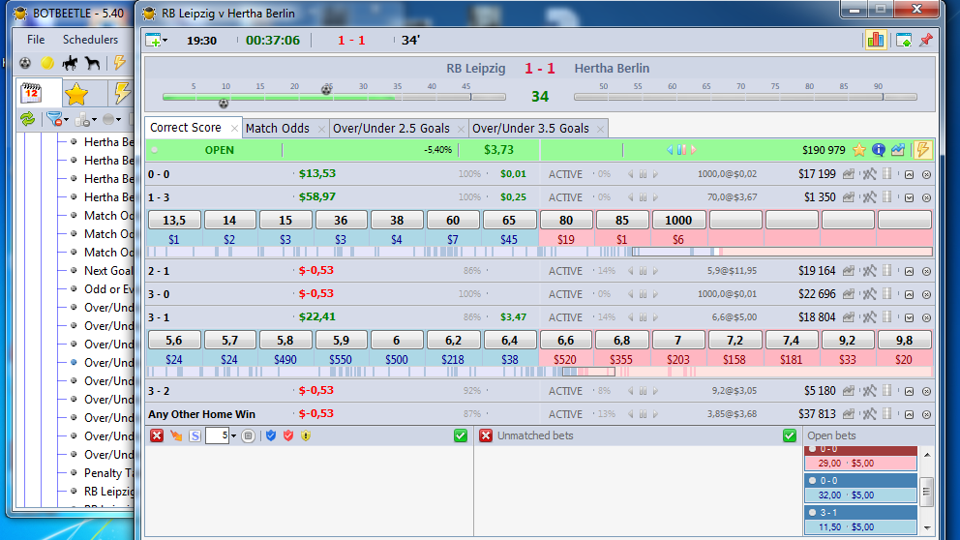Image resolution: width=960 pixels, height=540 pixels.
Task: Open market chart icon next to info
Action: pyautogui.click(x=898, y=150)
